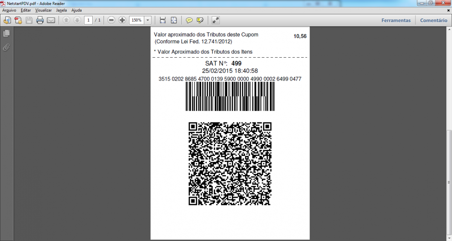Screen dimensions: 452x241
Task: Zoom out with the minus icon
Action: coord(111,20)
